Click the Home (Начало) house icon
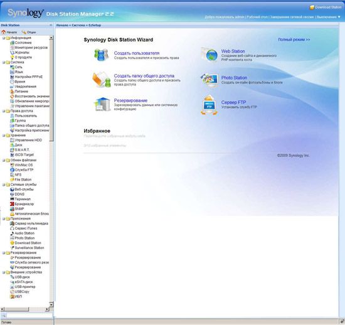Image resolution: width=345 pixels, height=325 pixels. coord(4,32)
